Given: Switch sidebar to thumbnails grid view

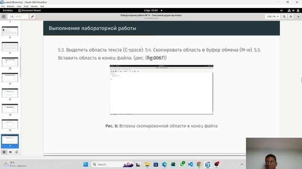Looking at the screenshot, I should pos(4,152).
